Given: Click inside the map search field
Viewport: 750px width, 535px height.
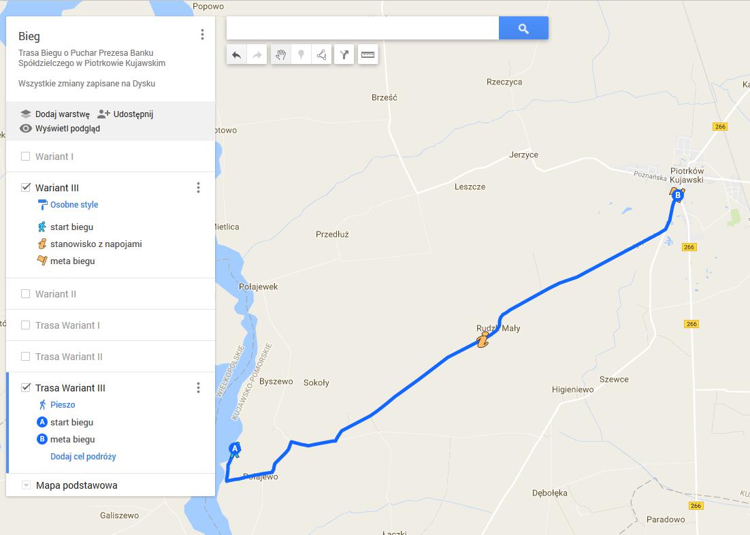Looking at the screenshot, I should (363, 28).
